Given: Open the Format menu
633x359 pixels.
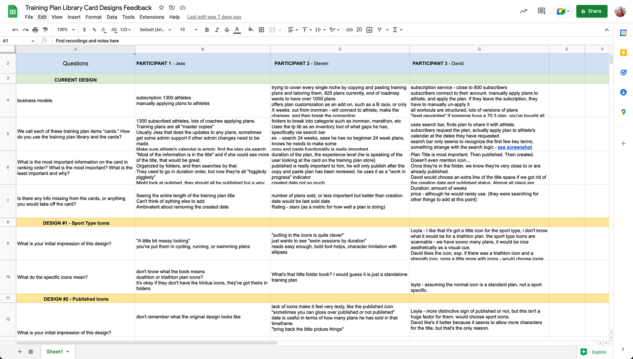Looking at the screenshot, I should [94, 17].
